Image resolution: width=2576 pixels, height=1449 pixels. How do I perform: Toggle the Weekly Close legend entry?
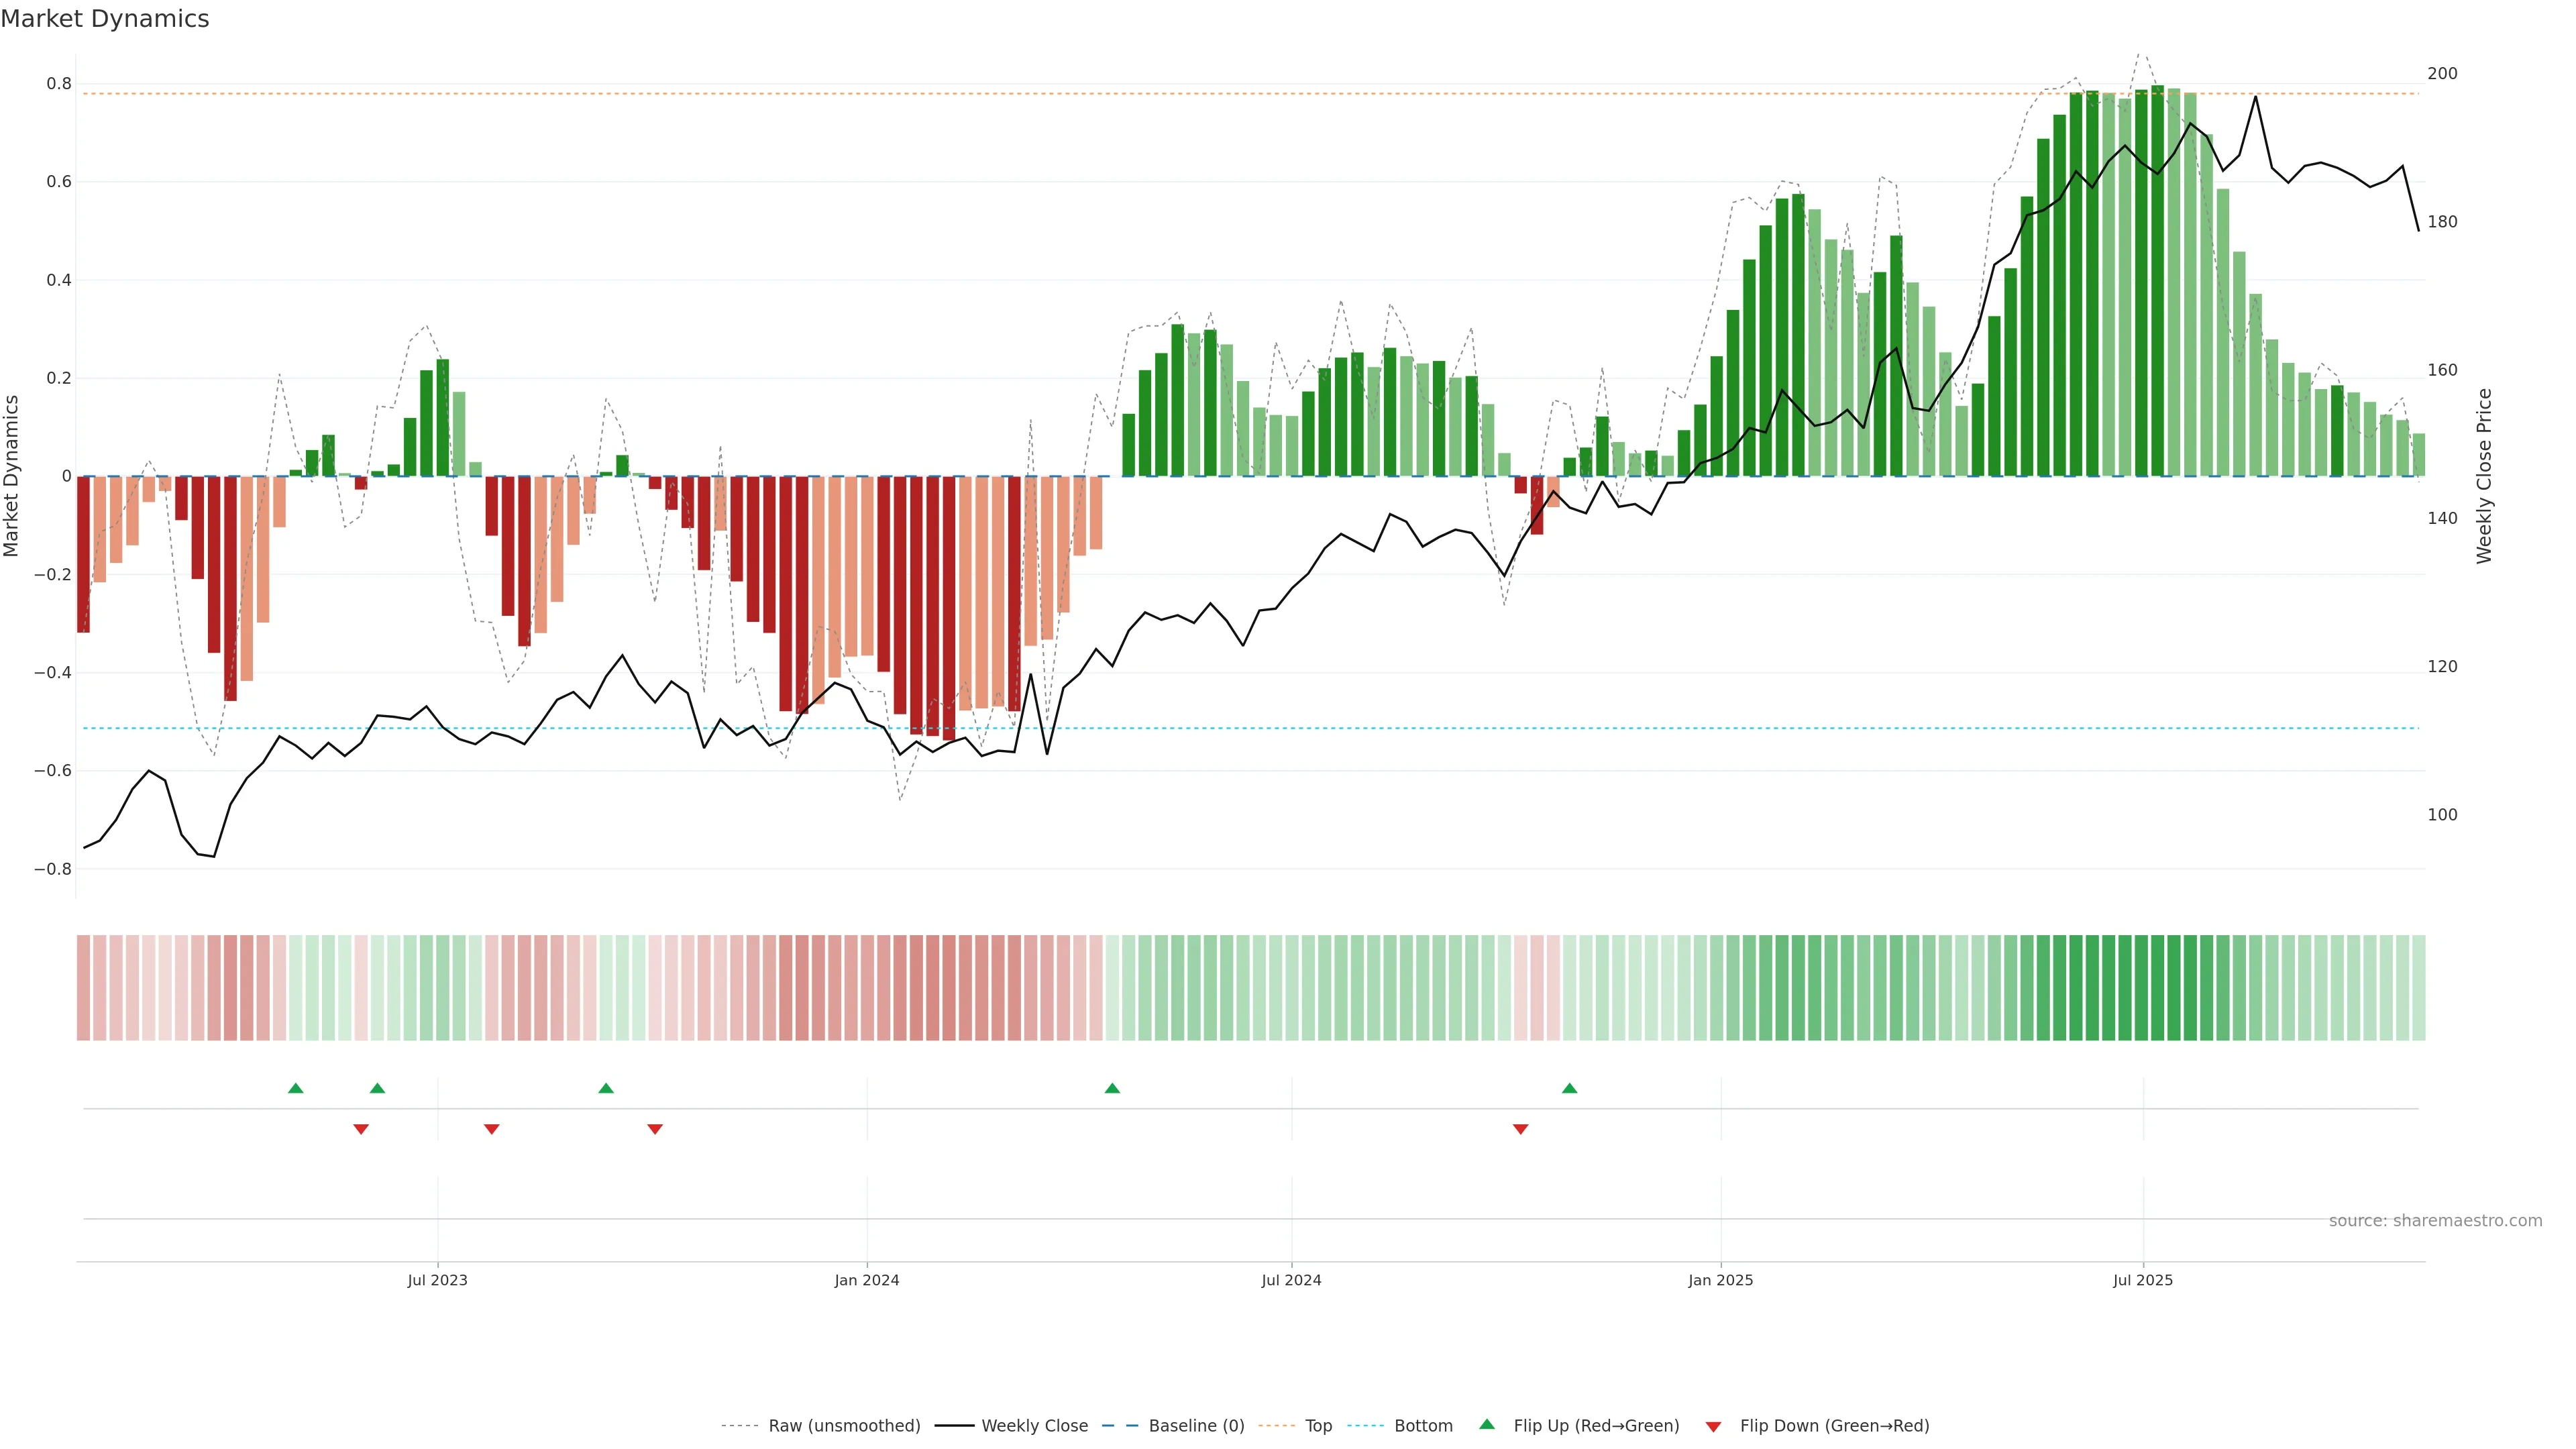pyautogui.click(x=1034, y=1426)
